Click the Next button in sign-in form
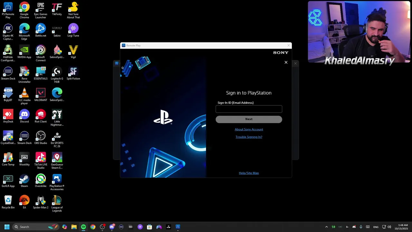Image resolution: width=412 pixels, height=232 pixels. (x=249, y=119)
